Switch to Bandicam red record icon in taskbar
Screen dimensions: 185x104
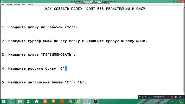coord(95,101)
